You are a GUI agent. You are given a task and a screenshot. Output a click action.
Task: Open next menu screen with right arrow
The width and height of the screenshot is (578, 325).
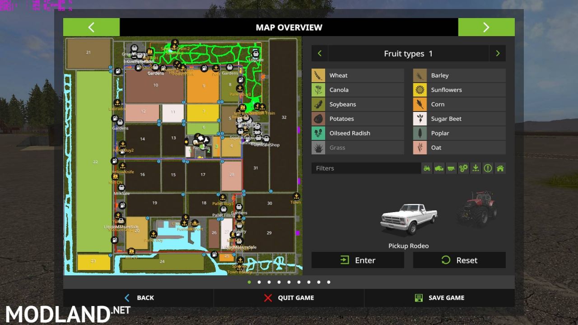(x=486, y=27)
